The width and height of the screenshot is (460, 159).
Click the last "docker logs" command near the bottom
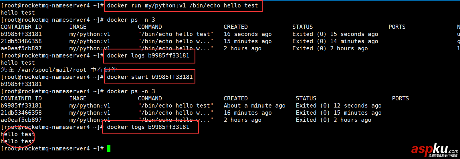coord(148,127)
